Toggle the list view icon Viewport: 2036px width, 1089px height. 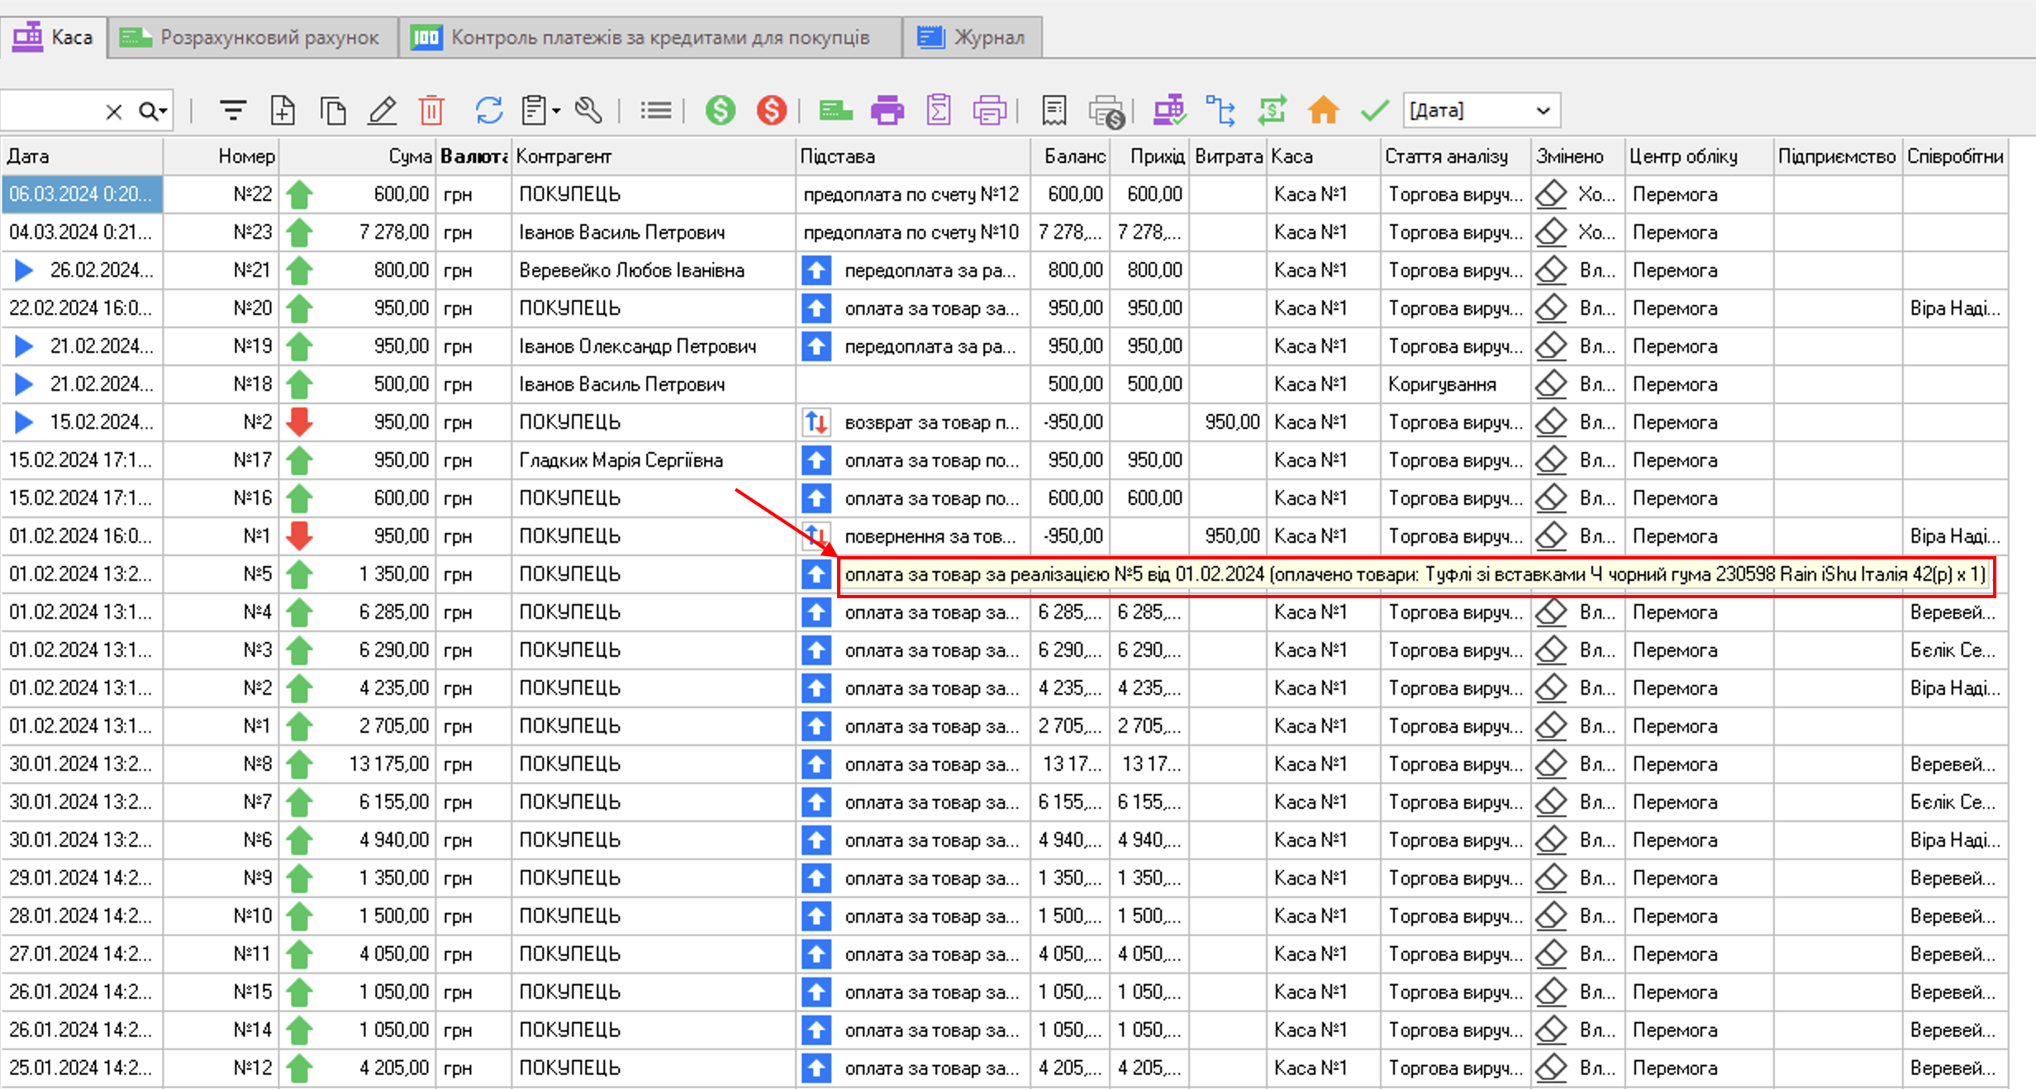(x=656, y=110)
